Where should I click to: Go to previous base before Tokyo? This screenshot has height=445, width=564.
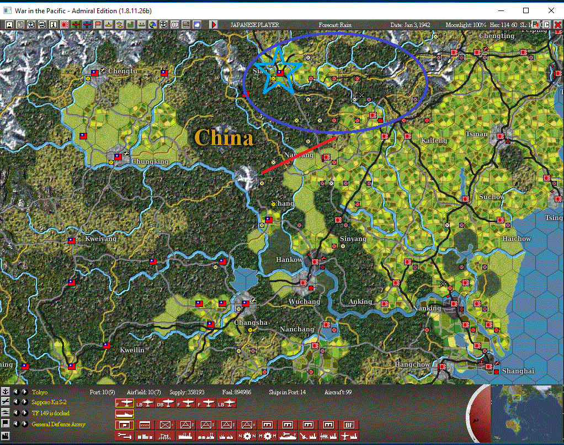point(16,392)
